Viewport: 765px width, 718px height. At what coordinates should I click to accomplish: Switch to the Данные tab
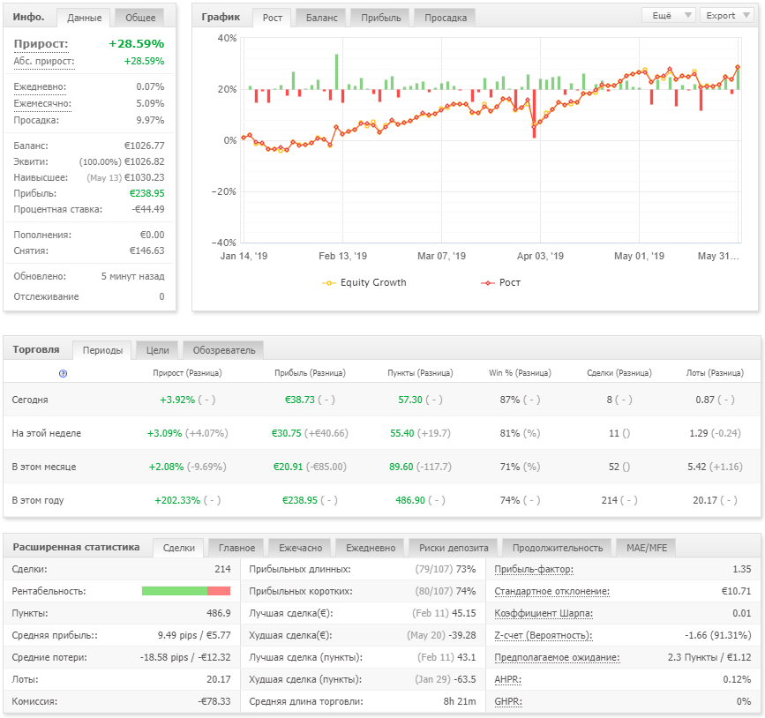pos(85,18)
